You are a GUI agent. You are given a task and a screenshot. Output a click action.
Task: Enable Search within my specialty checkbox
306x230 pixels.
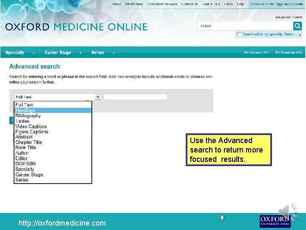(239, 34)
